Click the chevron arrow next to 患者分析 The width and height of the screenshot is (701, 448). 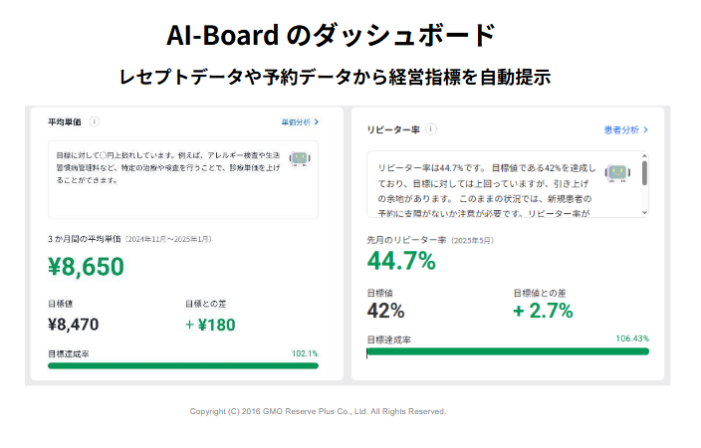(645, 129)
